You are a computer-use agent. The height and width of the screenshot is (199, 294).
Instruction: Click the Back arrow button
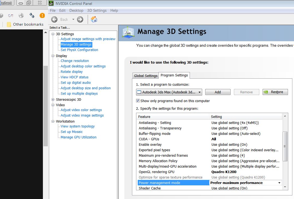(54, 19)
